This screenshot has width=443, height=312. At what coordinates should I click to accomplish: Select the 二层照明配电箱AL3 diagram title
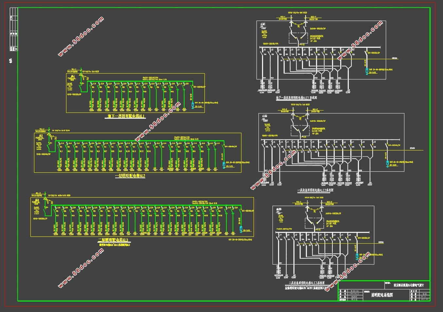113,240
